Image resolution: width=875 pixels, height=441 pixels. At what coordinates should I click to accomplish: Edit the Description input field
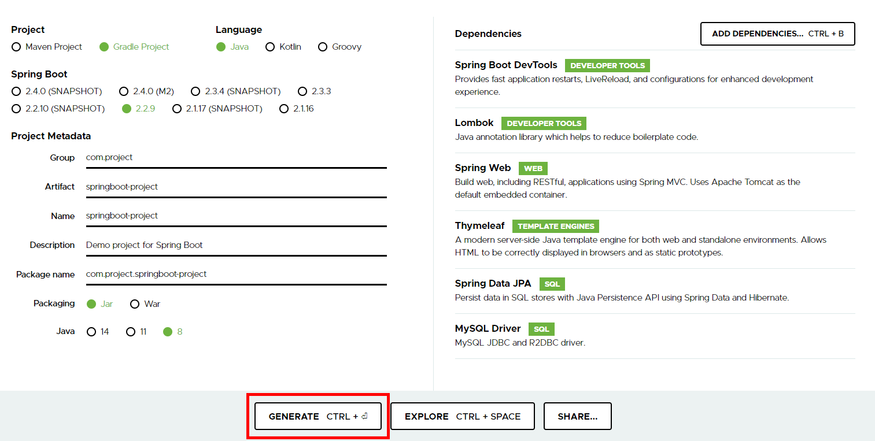click(236, 245)
